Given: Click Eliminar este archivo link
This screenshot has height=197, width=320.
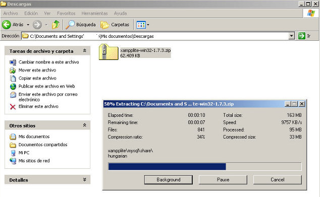Looking at the screenshot, I should pyautogui.click(x=38, y=106).
